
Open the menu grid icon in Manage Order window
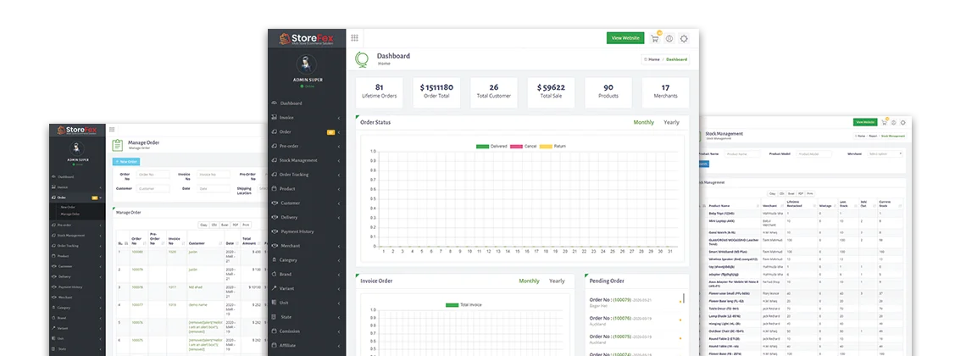coord(112,130)
